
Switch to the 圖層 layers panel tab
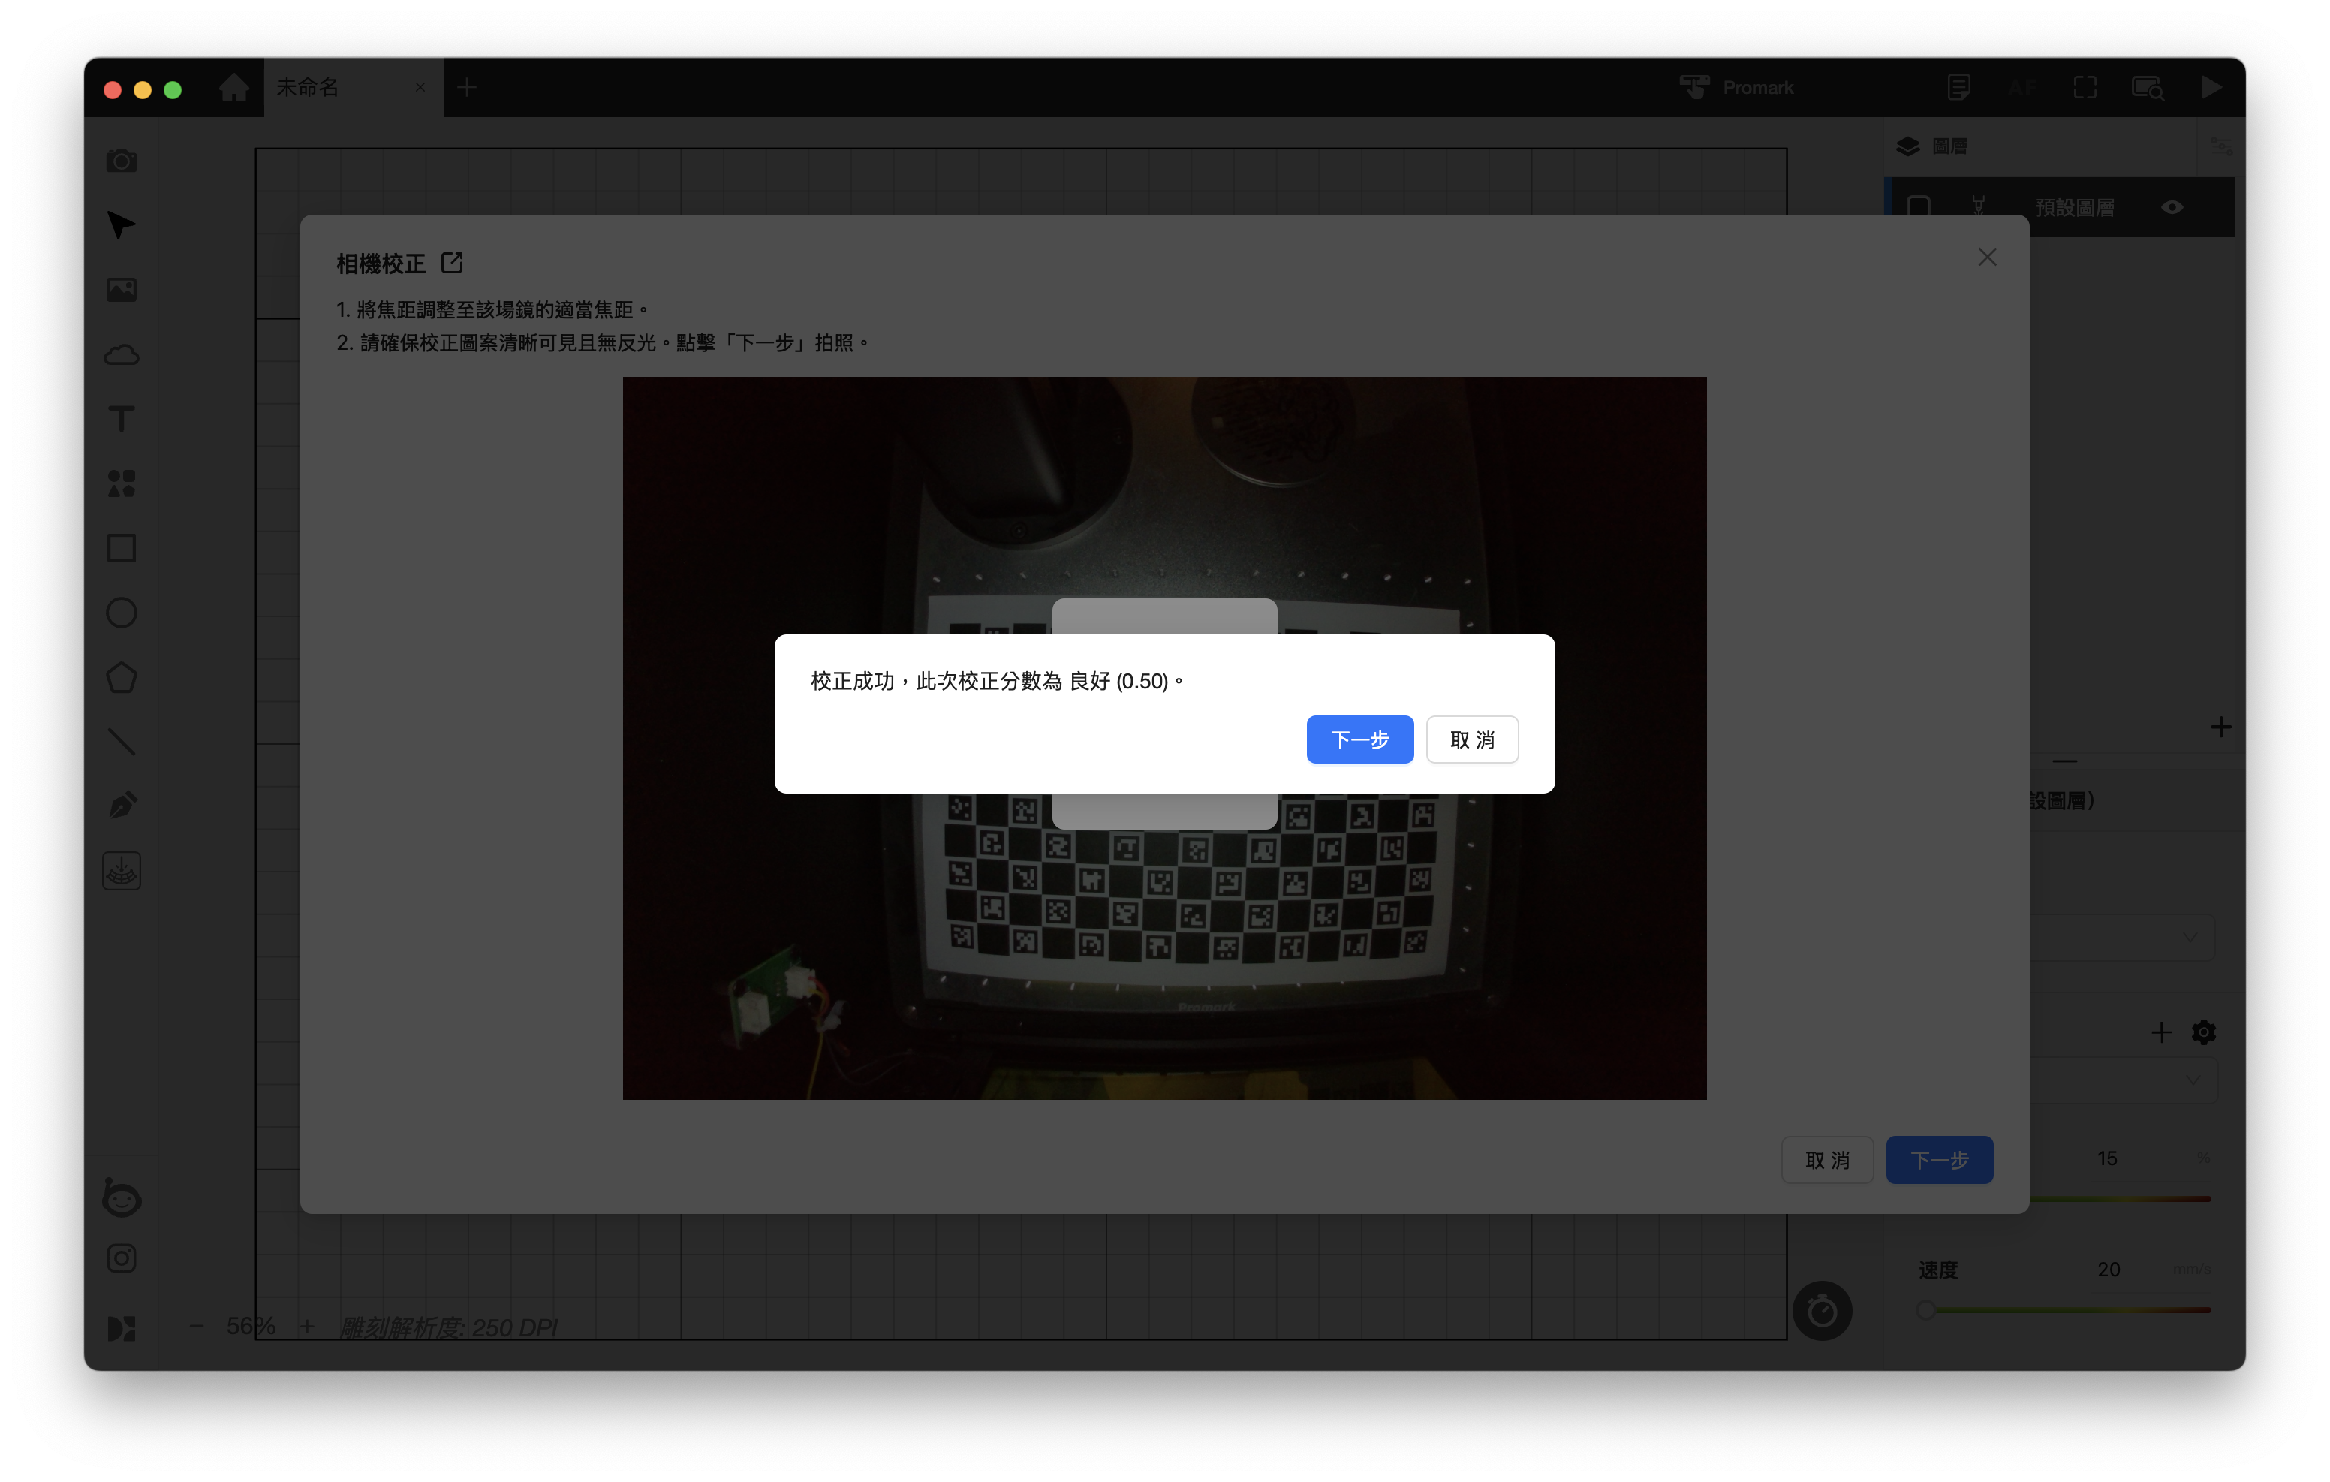pos(1931,146)
